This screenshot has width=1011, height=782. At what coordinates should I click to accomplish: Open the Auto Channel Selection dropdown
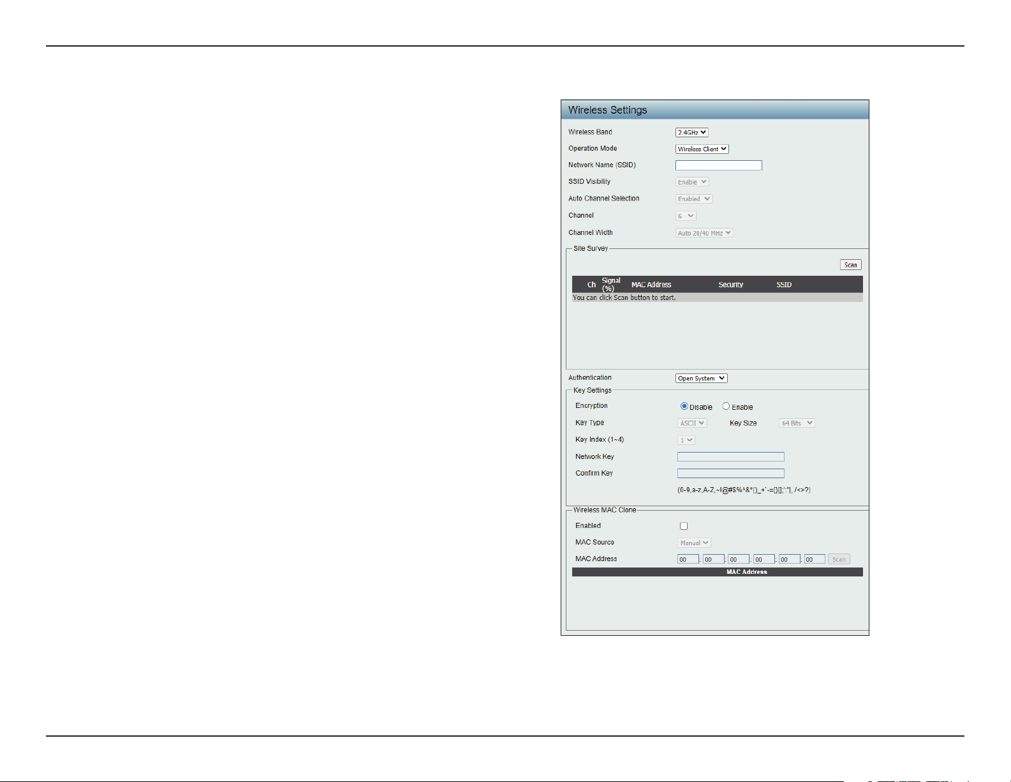[694, 199]
